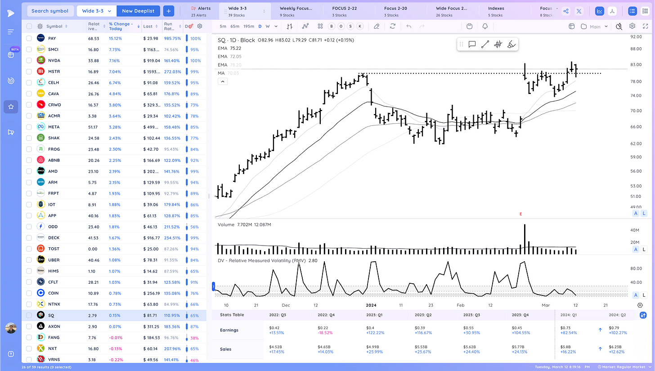Open the alerts megaphone sidebar icon

[x=11, y=132]
